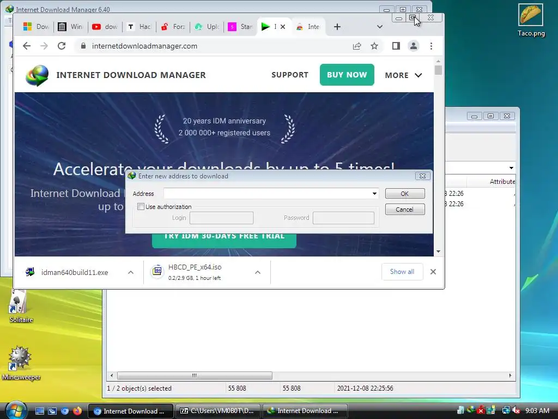Bookmark this page with the star icon
558x419 pixels.
pos(374,46)
